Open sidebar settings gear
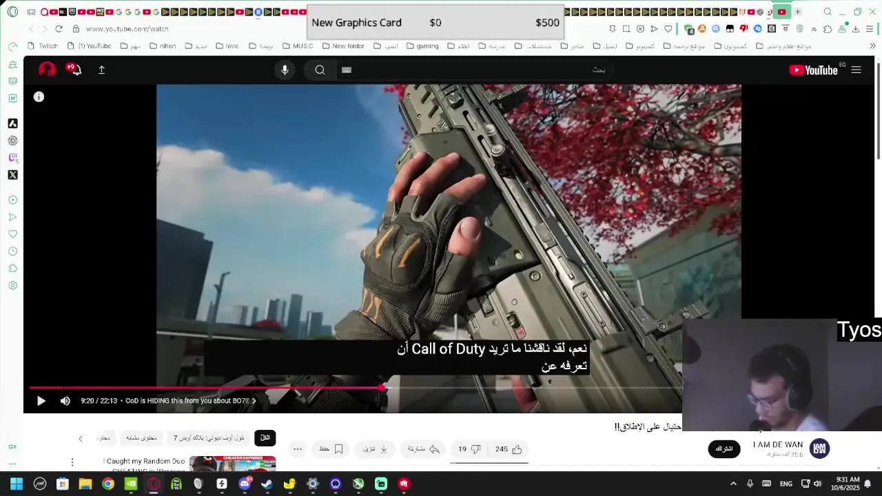 point(12,286)
